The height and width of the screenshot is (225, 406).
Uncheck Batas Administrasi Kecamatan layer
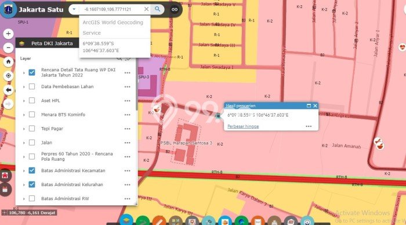[x=32, y=170]
